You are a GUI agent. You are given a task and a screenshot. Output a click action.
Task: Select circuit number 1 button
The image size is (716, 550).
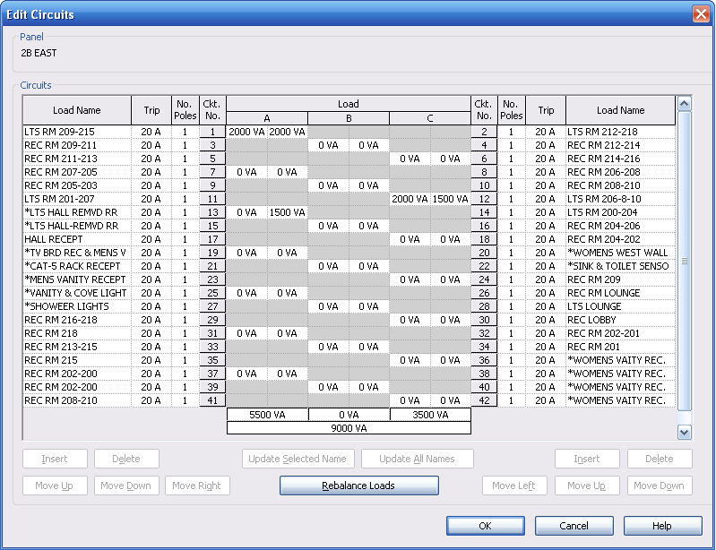[x=212, y=132]
